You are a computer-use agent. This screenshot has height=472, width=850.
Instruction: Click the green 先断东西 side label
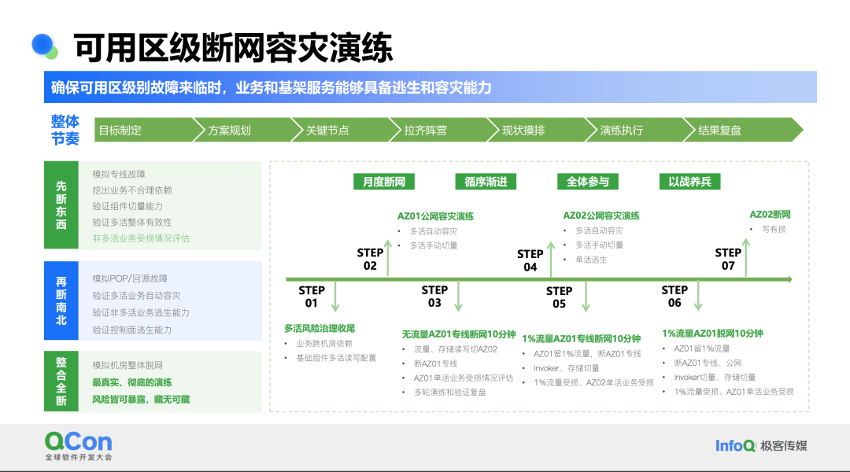(61, 205)
